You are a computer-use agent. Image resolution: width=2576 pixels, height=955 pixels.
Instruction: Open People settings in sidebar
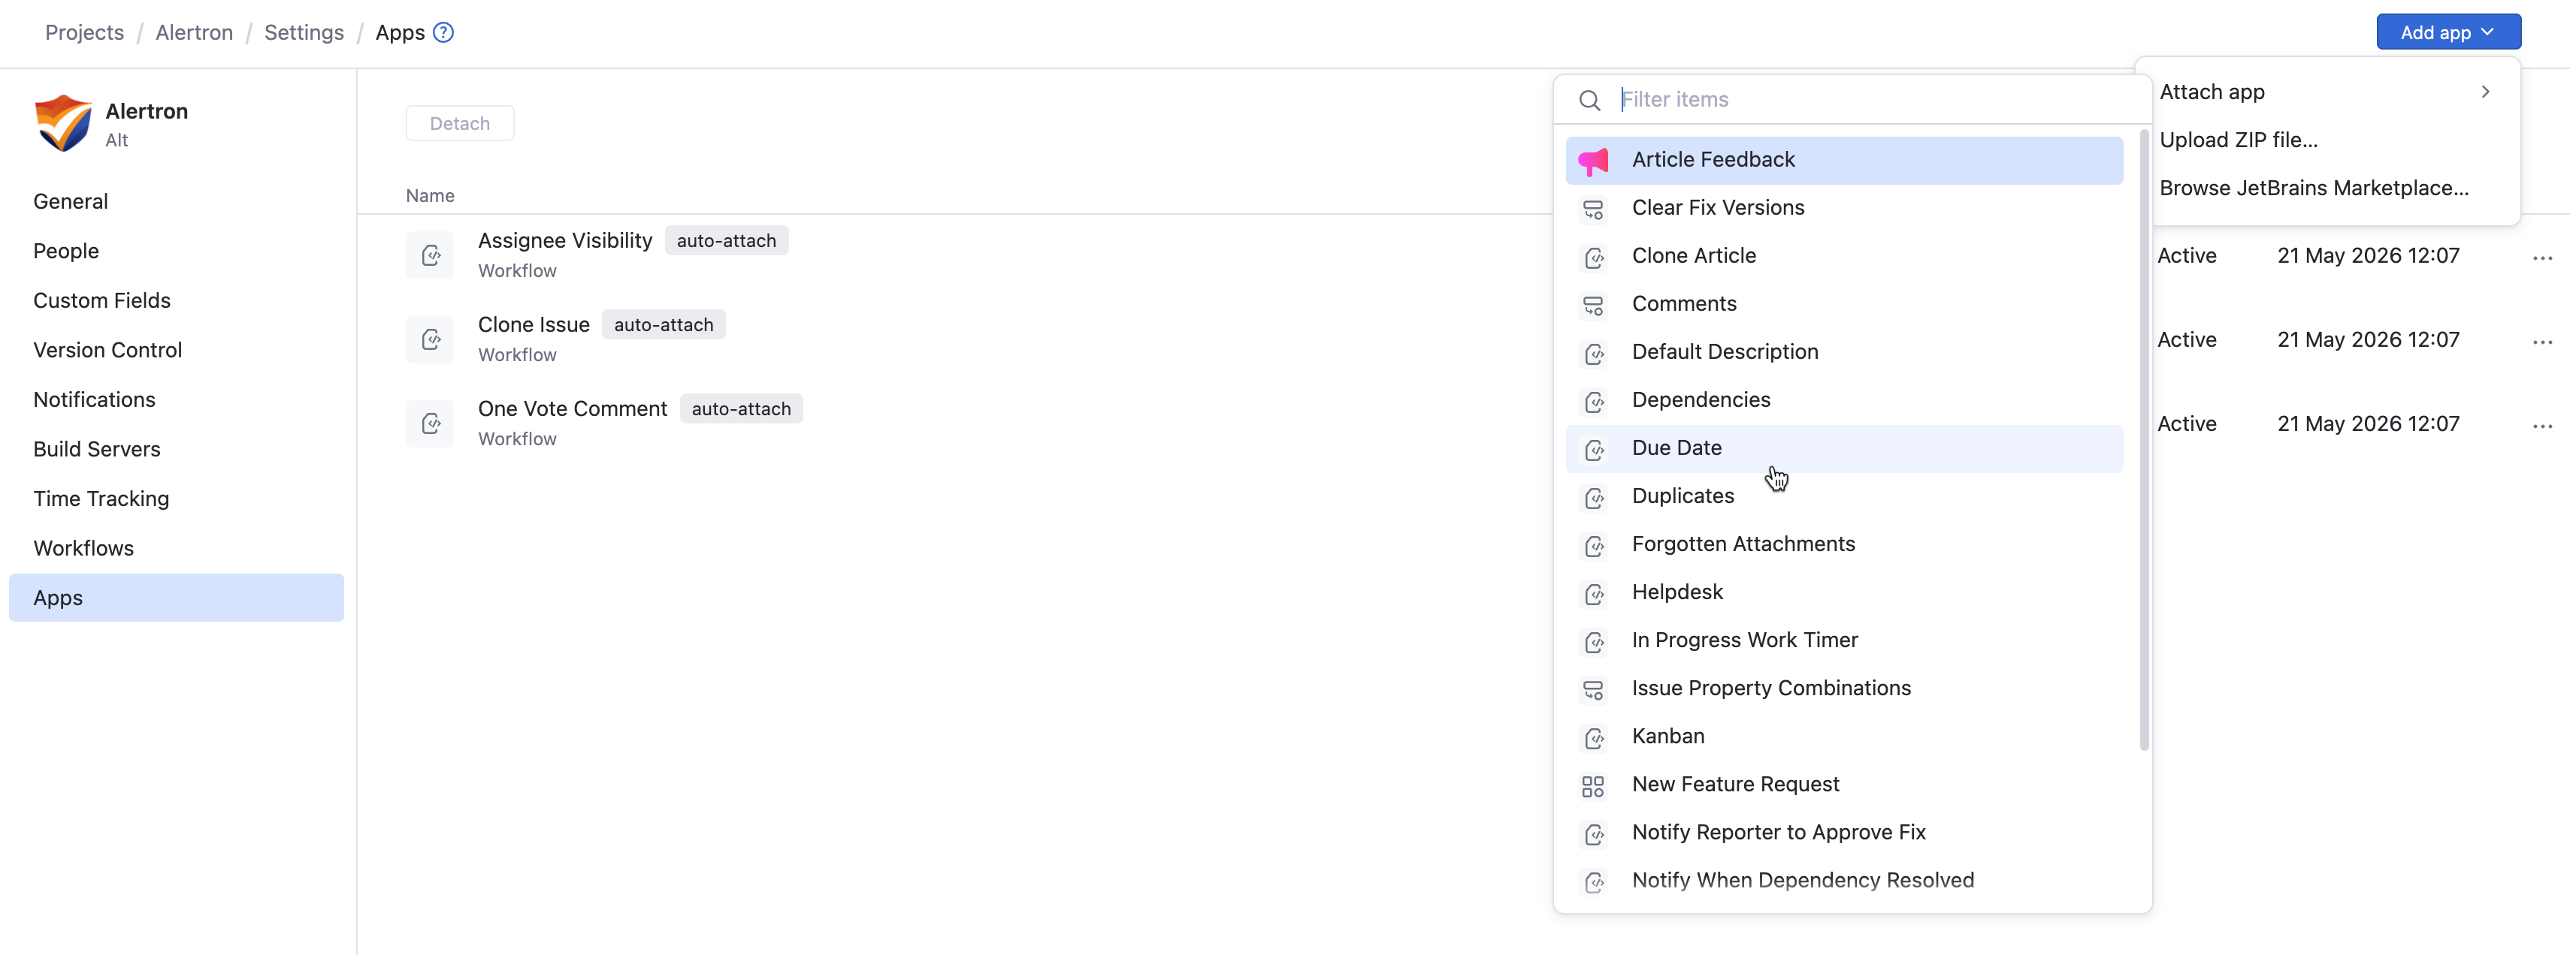point(176,251)
